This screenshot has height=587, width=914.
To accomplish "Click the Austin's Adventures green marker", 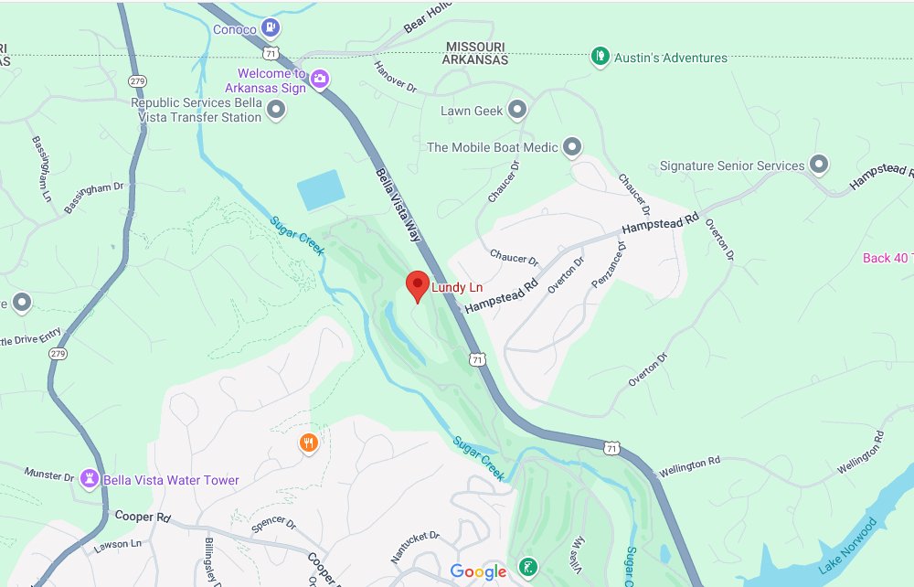I will tap(600, 57).
